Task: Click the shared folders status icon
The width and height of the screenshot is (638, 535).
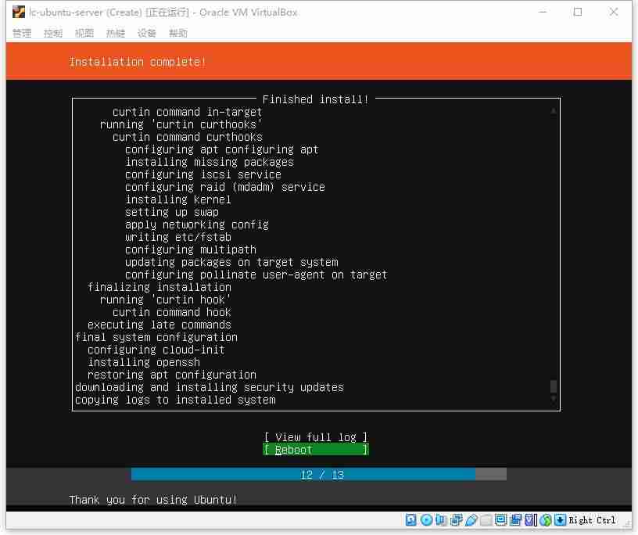Action: click(486, 519)
